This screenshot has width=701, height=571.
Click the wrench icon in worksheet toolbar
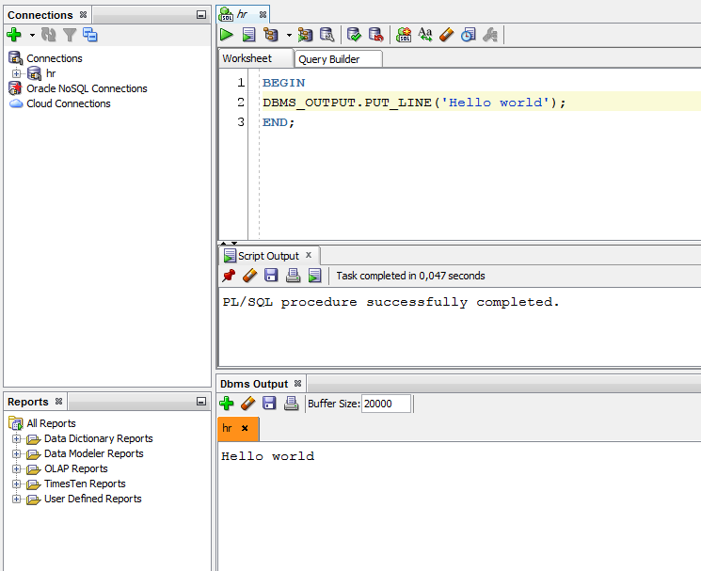490,35
